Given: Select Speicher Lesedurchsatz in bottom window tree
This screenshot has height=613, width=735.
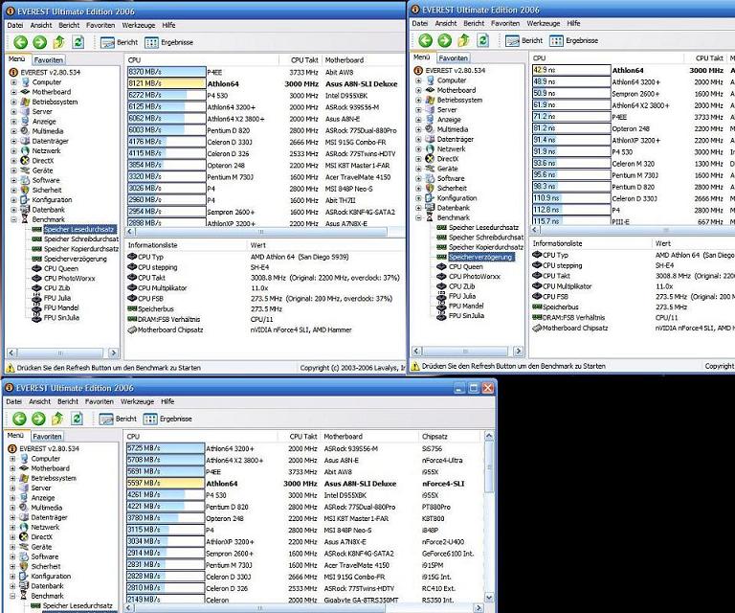Looking at the screenshot, I should point(78,605).
